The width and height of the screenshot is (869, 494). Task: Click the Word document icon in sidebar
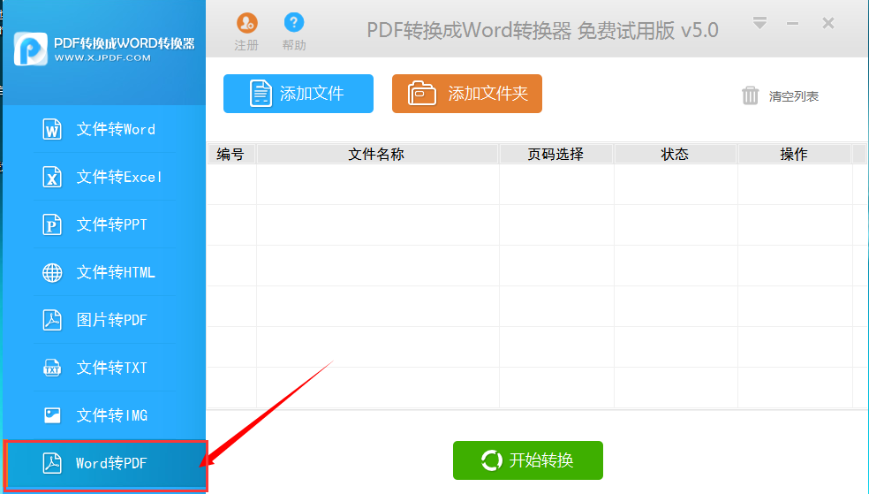pos(52,129)
